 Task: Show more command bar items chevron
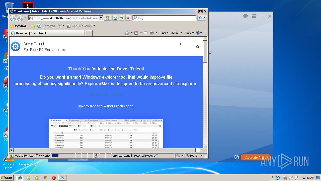(x=205, y=31)
